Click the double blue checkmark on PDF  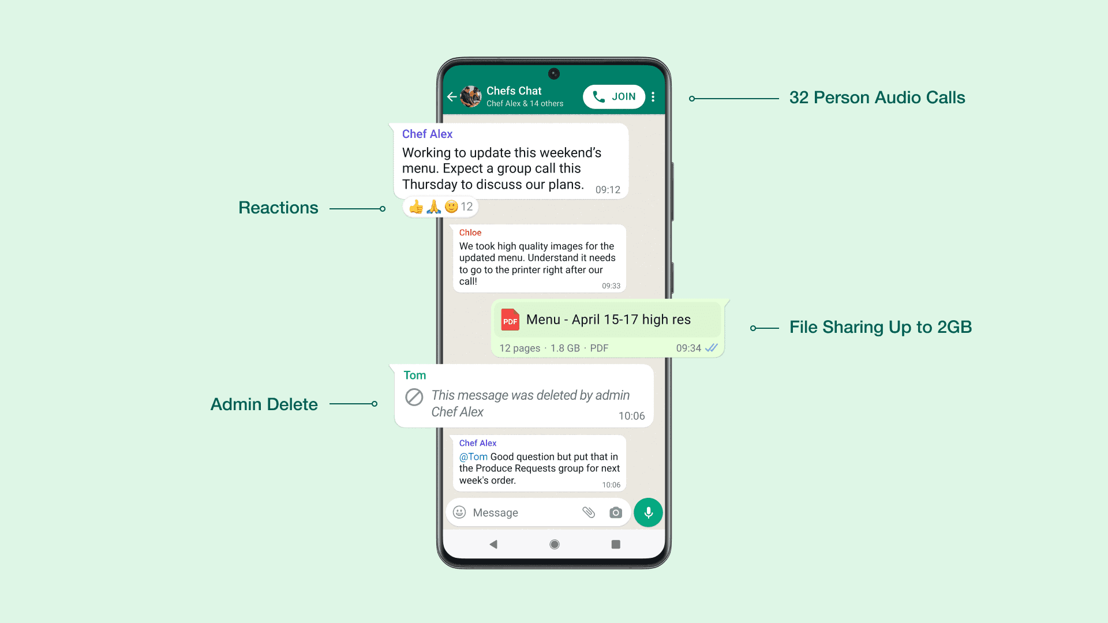[x=712, y=348]
